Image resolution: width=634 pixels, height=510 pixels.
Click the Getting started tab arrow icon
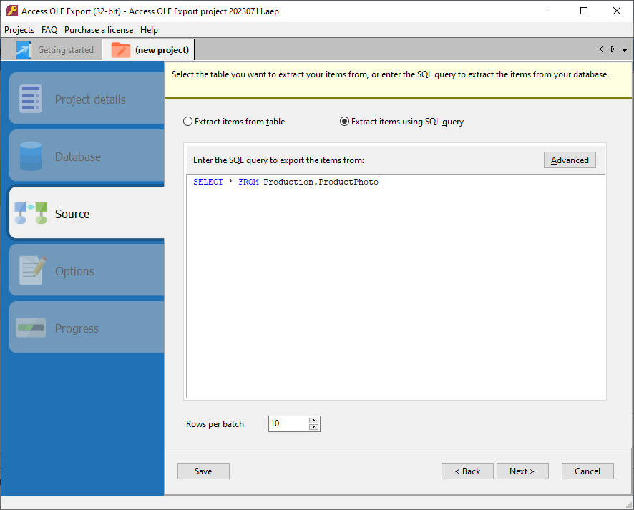click(24, 50)
